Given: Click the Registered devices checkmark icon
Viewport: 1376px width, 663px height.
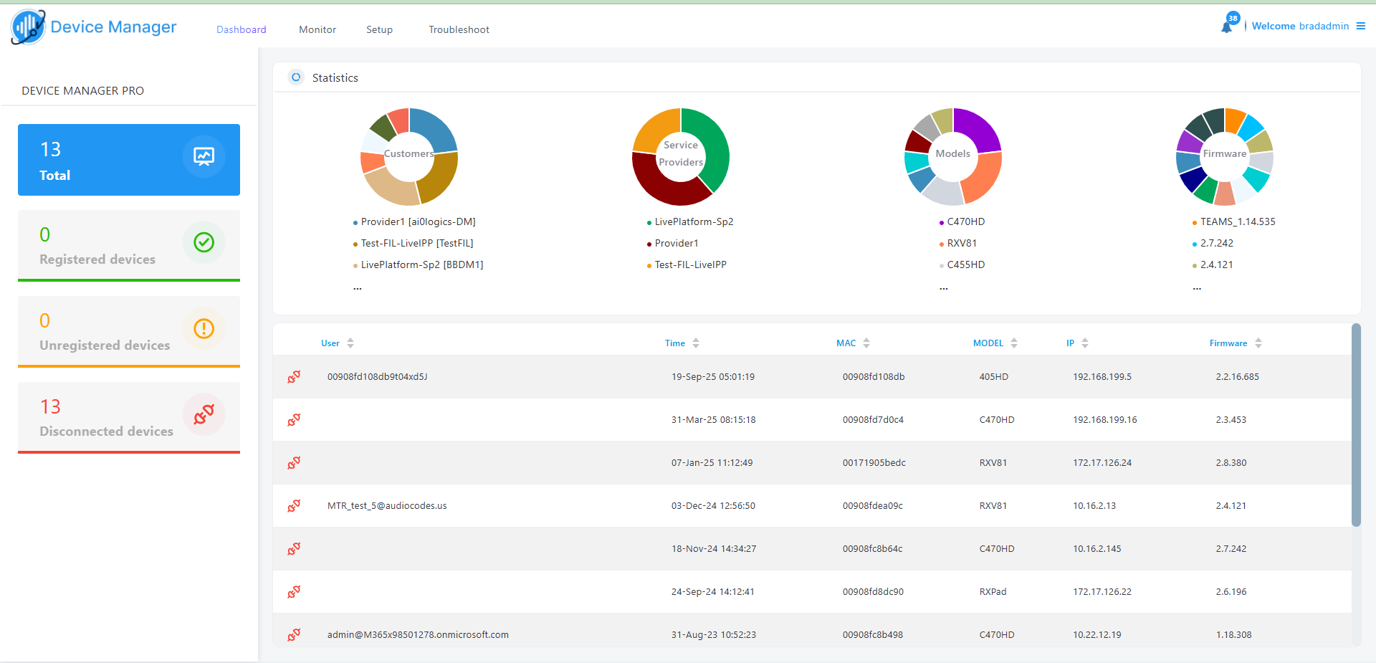Looking at the screenshot, I should [x=204, y=242].
